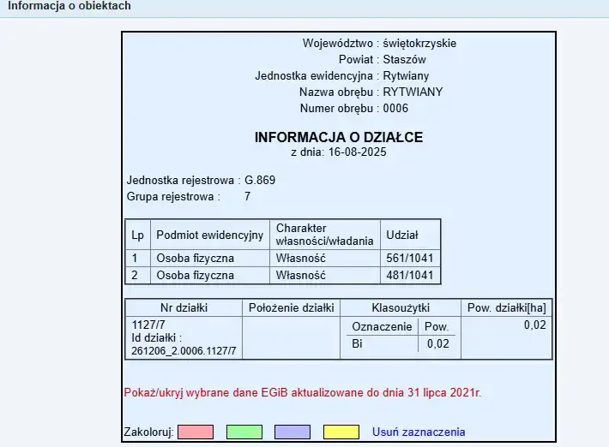Click the 'Informacja o obiektach' panel title
Viewport: 609px width, 447px height.
pyautogui.click(x=69, y=7)
